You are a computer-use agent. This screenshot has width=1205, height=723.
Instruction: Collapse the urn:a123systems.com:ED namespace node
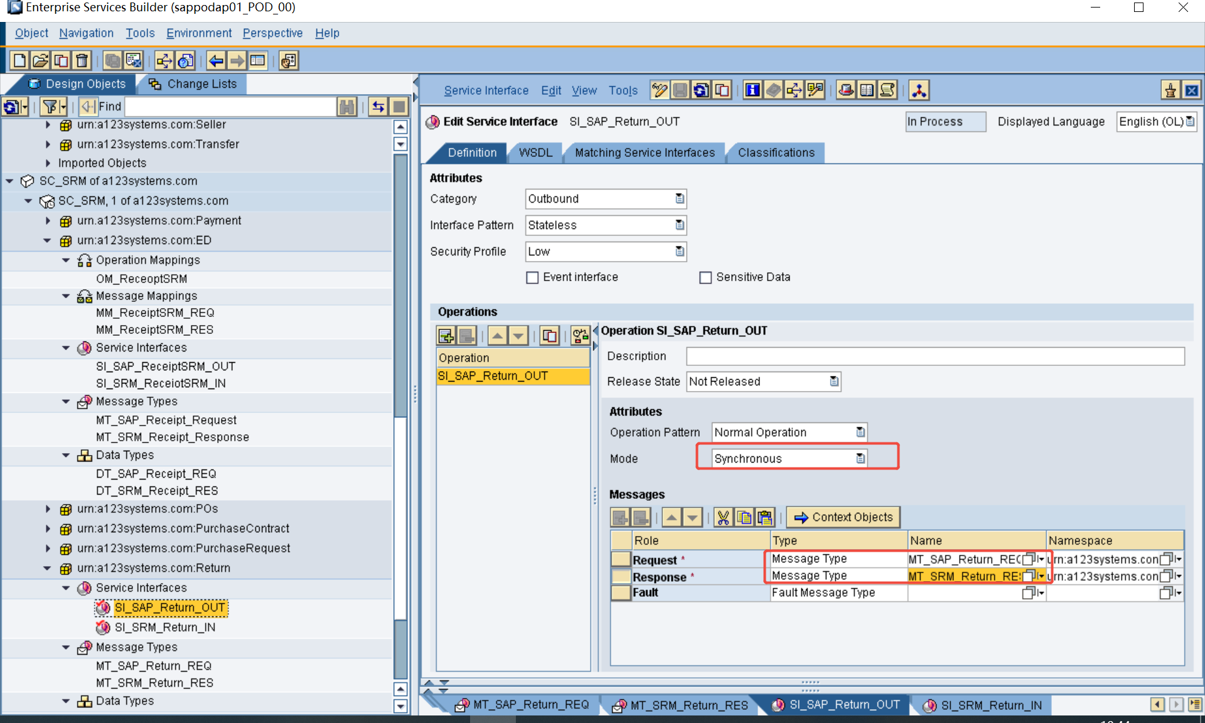(48, 240)
